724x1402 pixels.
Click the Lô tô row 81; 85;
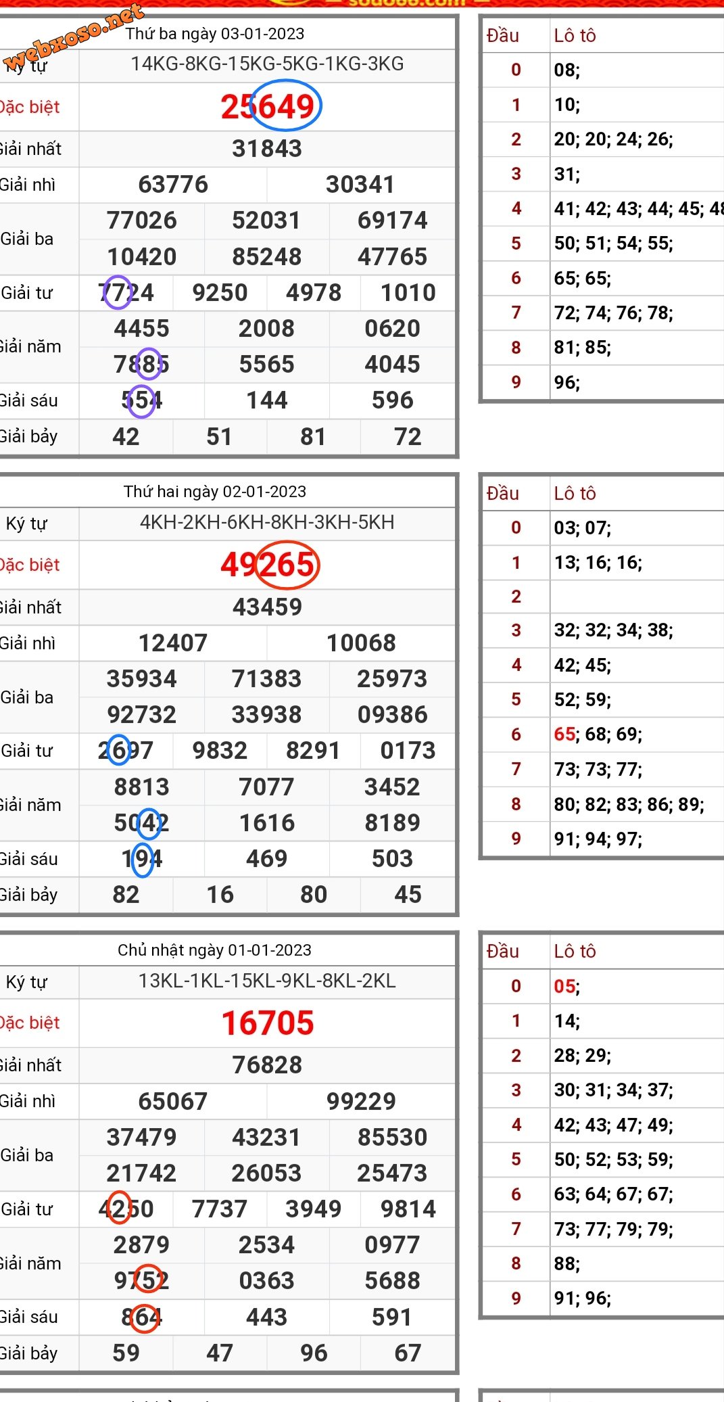tap(583, 348)
